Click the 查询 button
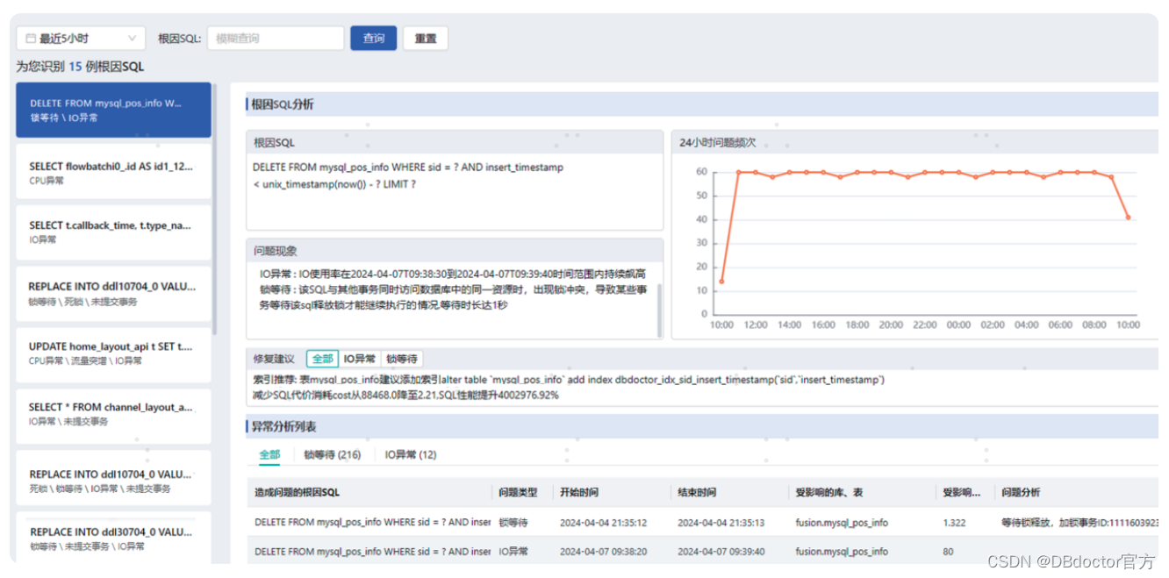 point(374,39)
